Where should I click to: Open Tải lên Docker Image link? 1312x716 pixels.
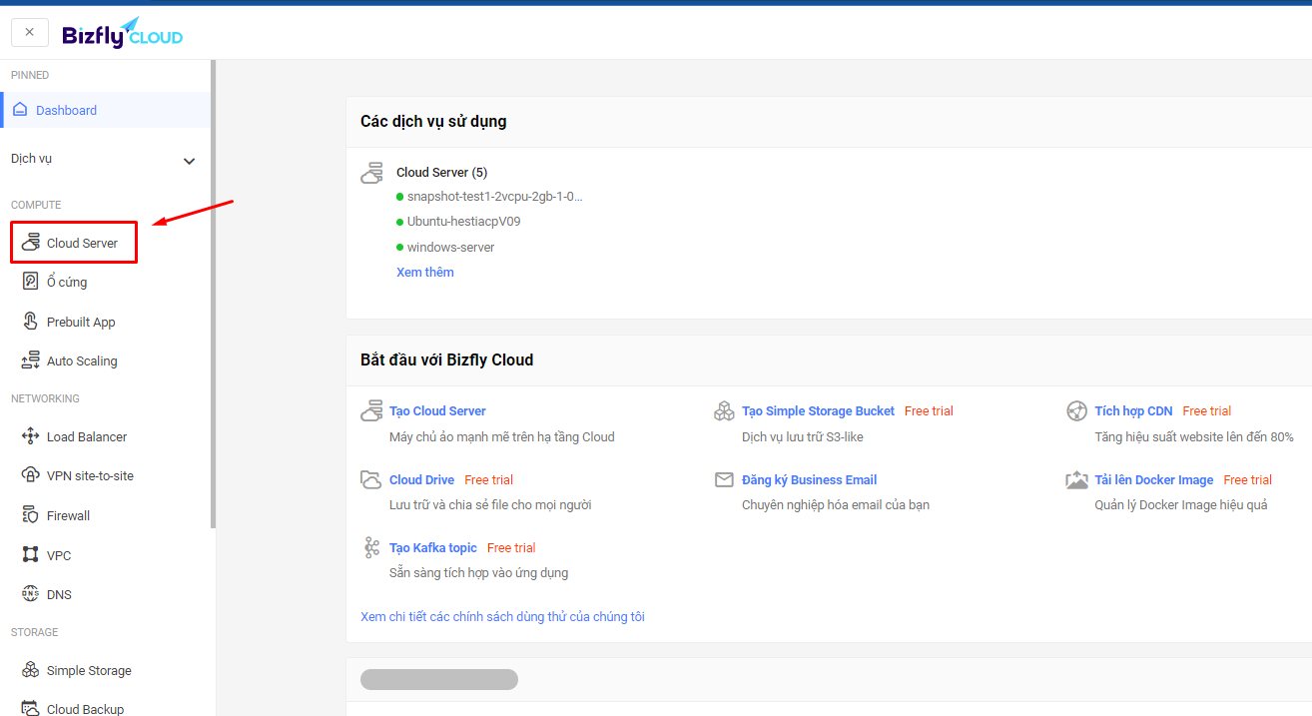click(x=1153, y=479)
